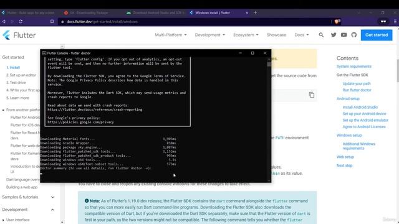Jump to Web setup section
Image resolution: width=399 pixels, height=224 pixels.
345,157
